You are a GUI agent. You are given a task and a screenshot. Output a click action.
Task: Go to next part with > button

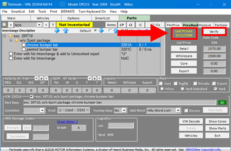(x=46, y=25)
